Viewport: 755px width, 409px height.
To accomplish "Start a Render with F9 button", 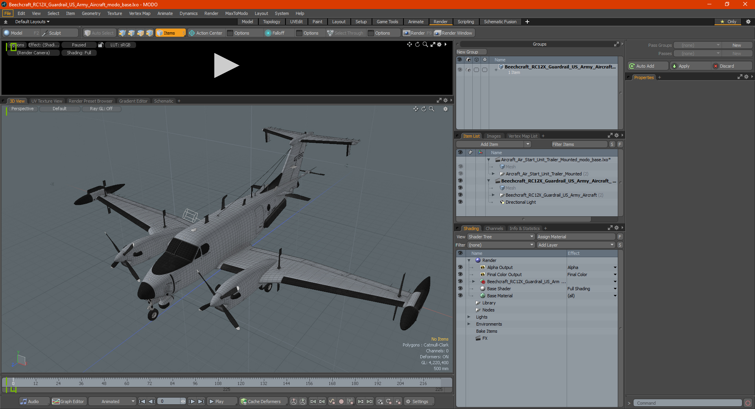I will point(417,33).
